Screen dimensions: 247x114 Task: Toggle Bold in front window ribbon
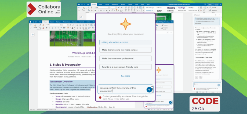tap(47, 28)
